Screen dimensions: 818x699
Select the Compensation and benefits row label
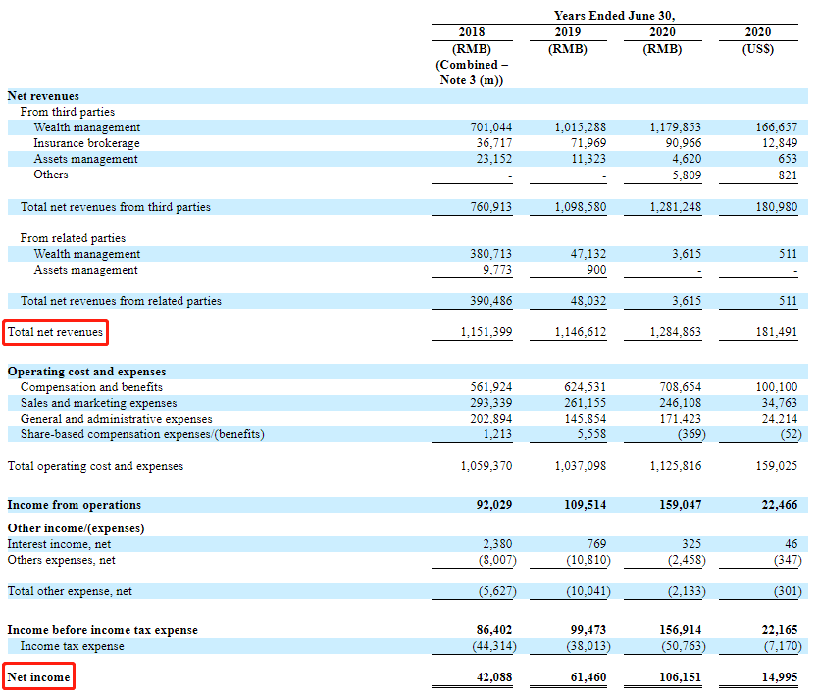point(92,387)
